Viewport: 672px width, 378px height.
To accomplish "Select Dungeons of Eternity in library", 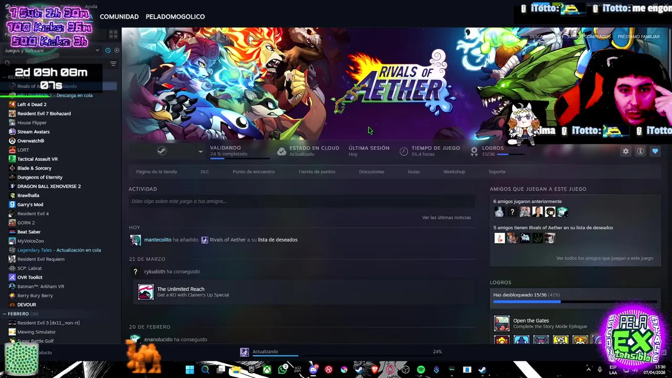I will [x=39, y=177].
